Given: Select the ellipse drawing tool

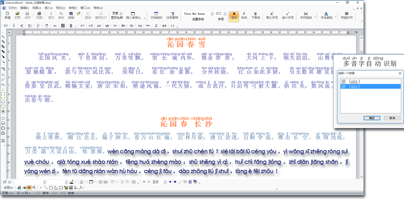Looking at the screenshot, I should pyautogui.click(x=51, y=187).
